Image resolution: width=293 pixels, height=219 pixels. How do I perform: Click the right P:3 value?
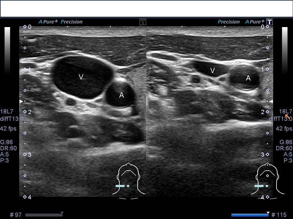click(288, 161)
